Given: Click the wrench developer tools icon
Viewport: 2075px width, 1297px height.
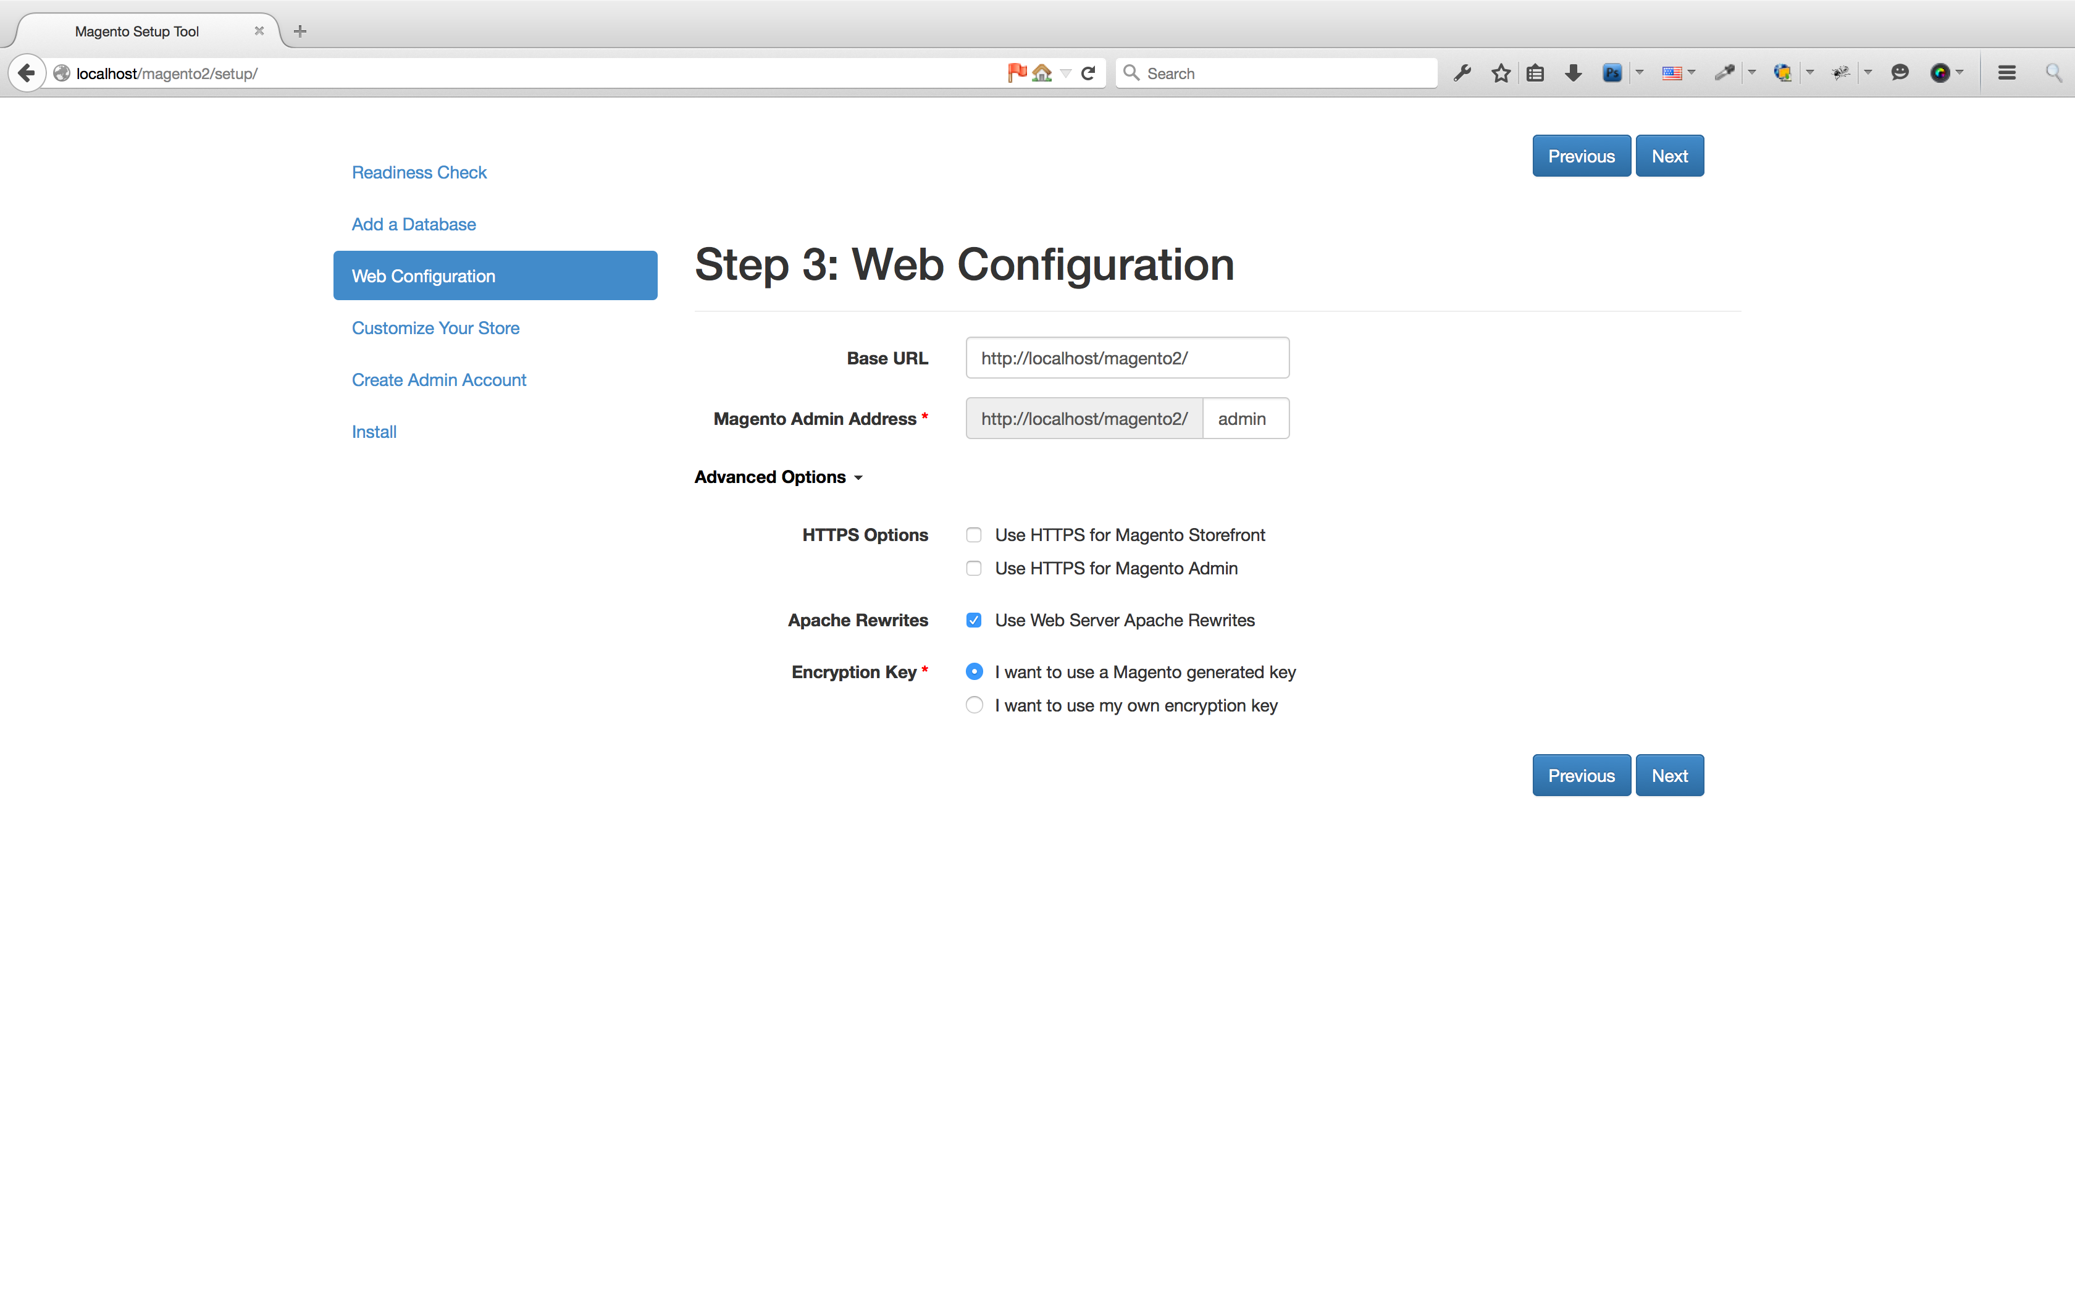Looking at the screenshot, I should pyautogui.click(x=1463, y=73).
